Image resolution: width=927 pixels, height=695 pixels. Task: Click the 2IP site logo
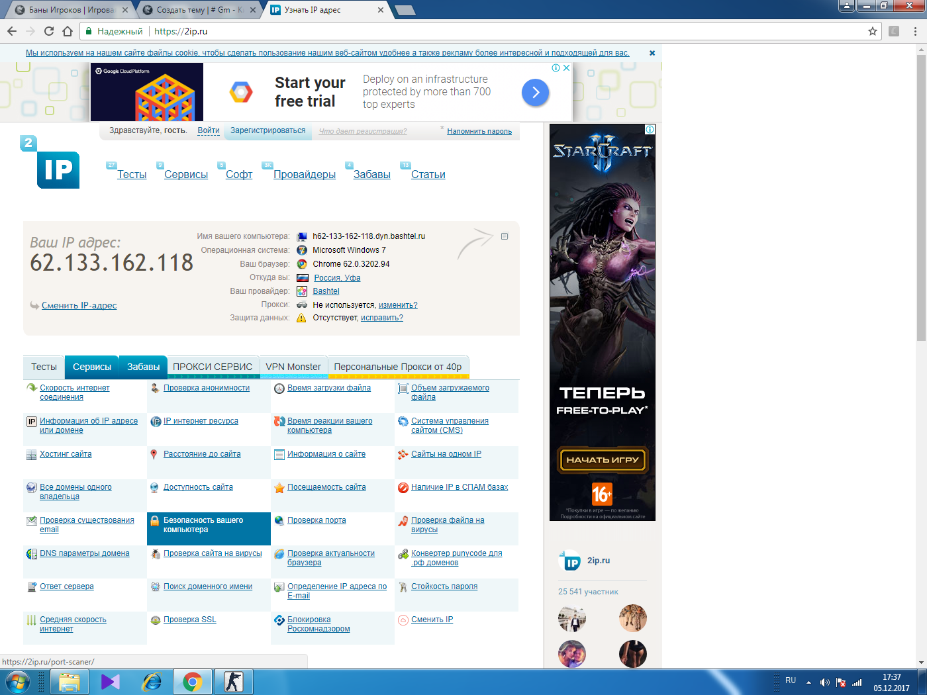point(50,162)
